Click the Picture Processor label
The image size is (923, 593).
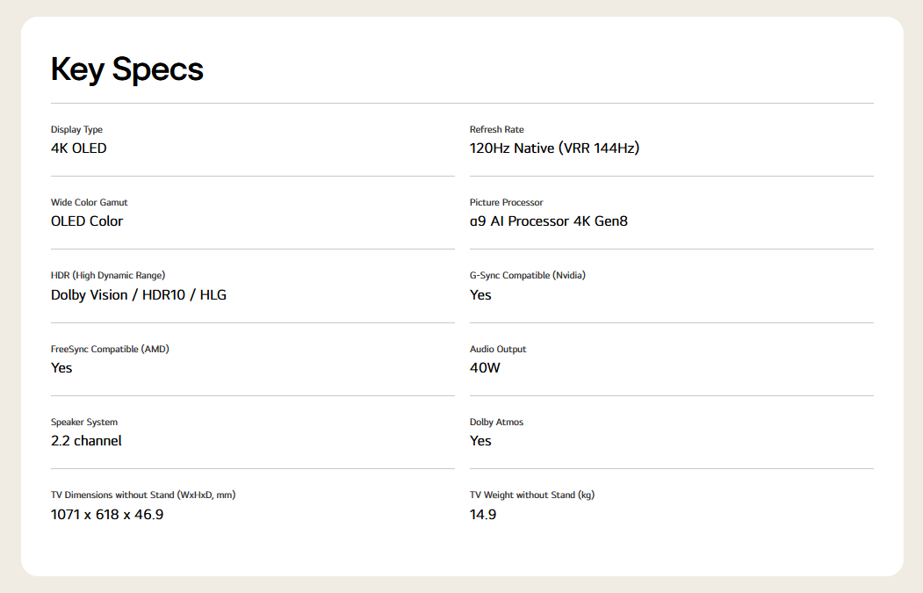(506, 202)
